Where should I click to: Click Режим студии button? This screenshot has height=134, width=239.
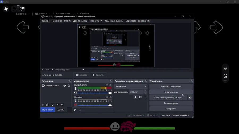[x=171, y=103]
